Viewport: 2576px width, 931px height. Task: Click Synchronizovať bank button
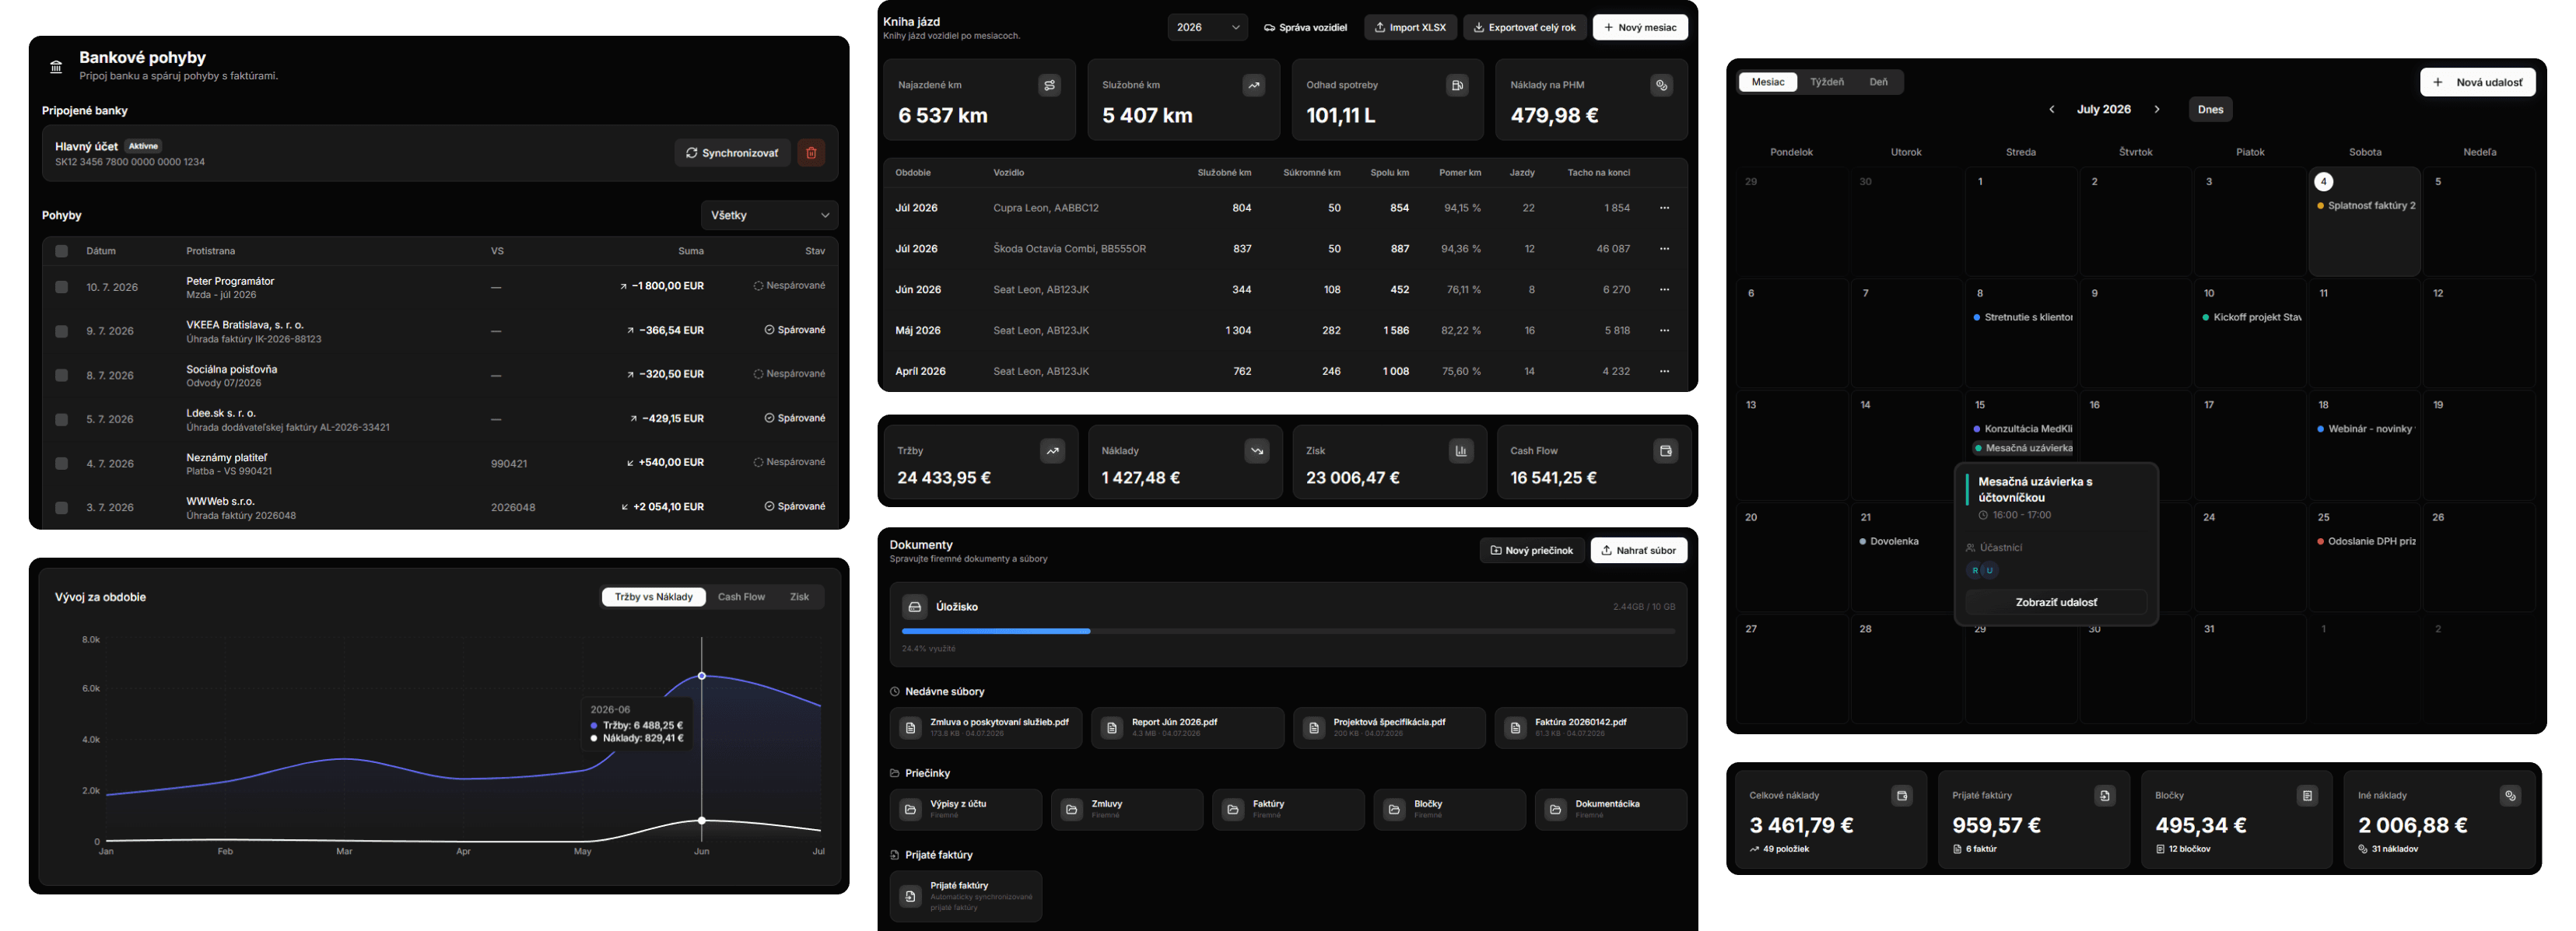coord(732,153)
